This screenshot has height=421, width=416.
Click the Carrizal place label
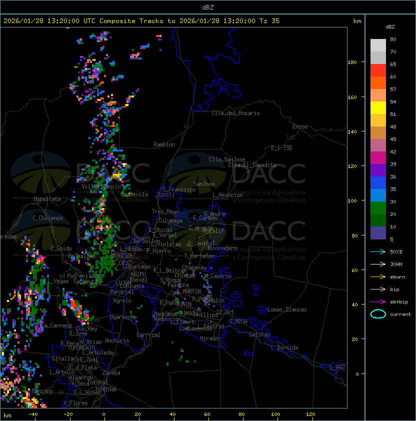click(148, 335)
